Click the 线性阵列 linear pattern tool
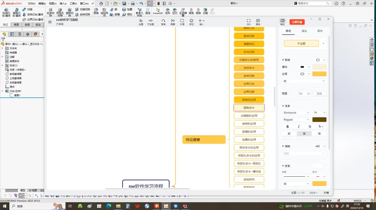This screenshot has height=210, width=376. pyautogui.click(x=104, y=12)
